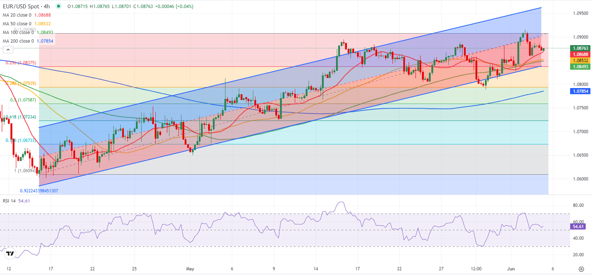The height and width of the screenshot is (275, 594).
Task: Open chart settings gear on the time axis
Action: pyautogui.click(x=581, y=268)
